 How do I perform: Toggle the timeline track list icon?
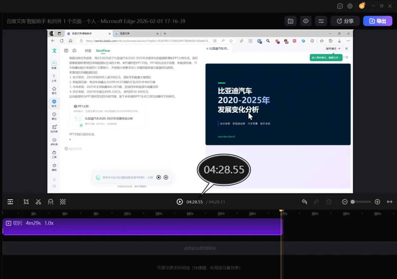pyautogui.click(x=10, y=202)
